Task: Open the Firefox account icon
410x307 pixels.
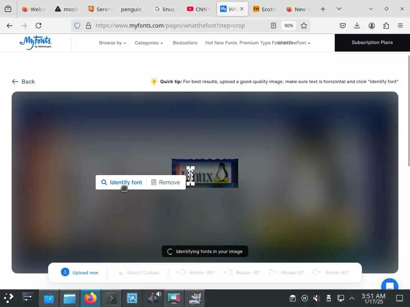Action: pos(372,26)
